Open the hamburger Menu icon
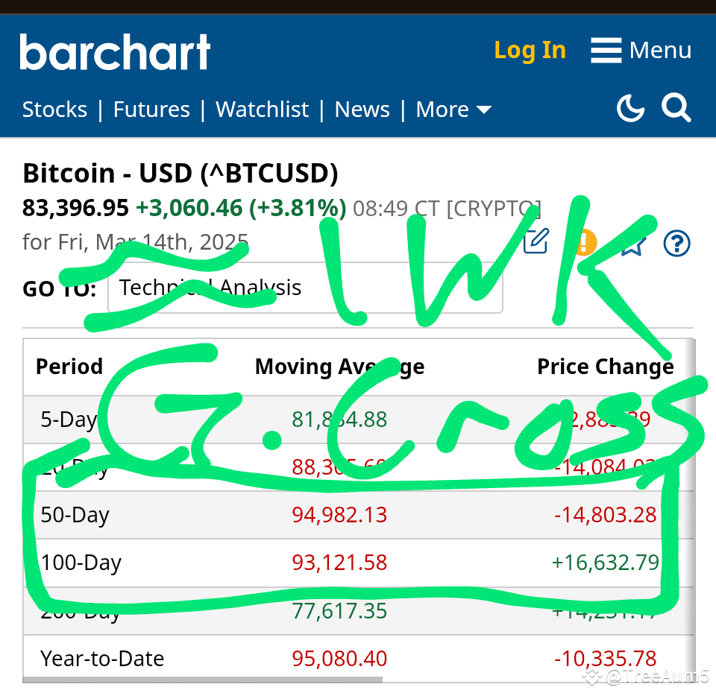 click(606, 50)
